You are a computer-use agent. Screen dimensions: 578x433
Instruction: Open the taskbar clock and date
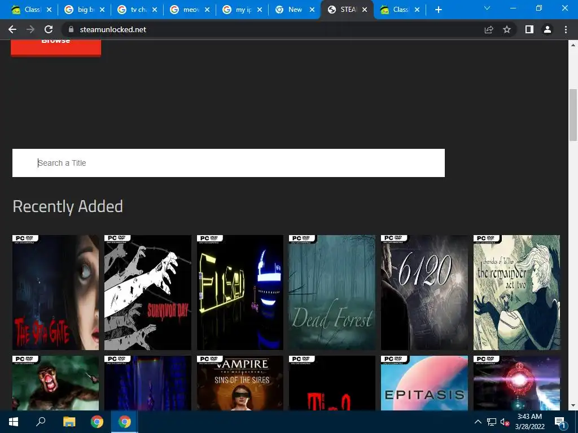(529, 422)
